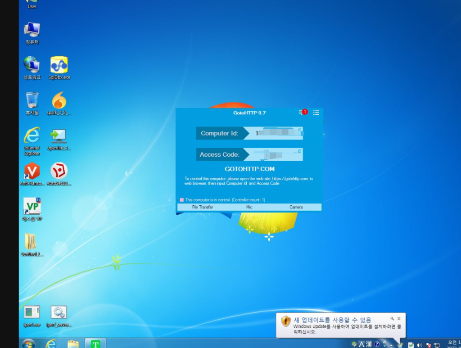Image resolution: width=461 pixels, height=348 pixels.
Task: Open the Windows Start button
Action: (x=28, y=343)
